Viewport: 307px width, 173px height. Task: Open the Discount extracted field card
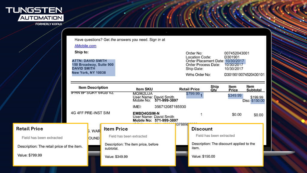[225, 144]
